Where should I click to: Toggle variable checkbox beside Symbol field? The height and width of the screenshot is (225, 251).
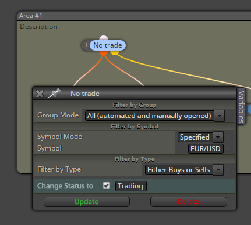click(228, 149)
